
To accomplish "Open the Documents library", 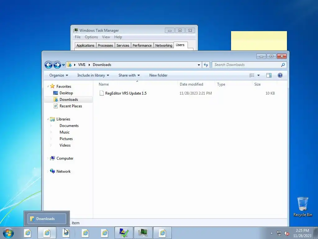I will click(x=69, y=126).
